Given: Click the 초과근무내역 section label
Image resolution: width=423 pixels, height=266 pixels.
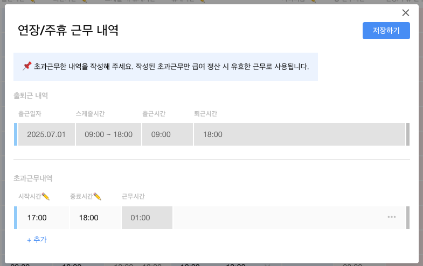Looking at the screenshot, I should [x=33, y=178].
